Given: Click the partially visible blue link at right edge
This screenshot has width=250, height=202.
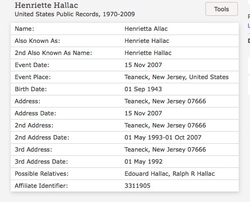Looking at the screenshot, I should coord(249,26).
